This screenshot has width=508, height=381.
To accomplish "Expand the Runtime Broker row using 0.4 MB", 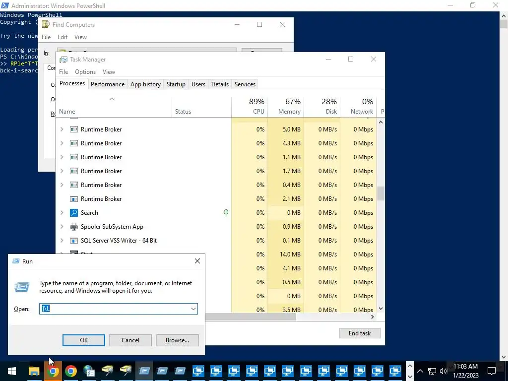I will (62, 185).
